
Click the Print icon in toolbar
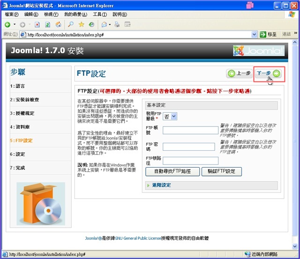click(117, 24)
